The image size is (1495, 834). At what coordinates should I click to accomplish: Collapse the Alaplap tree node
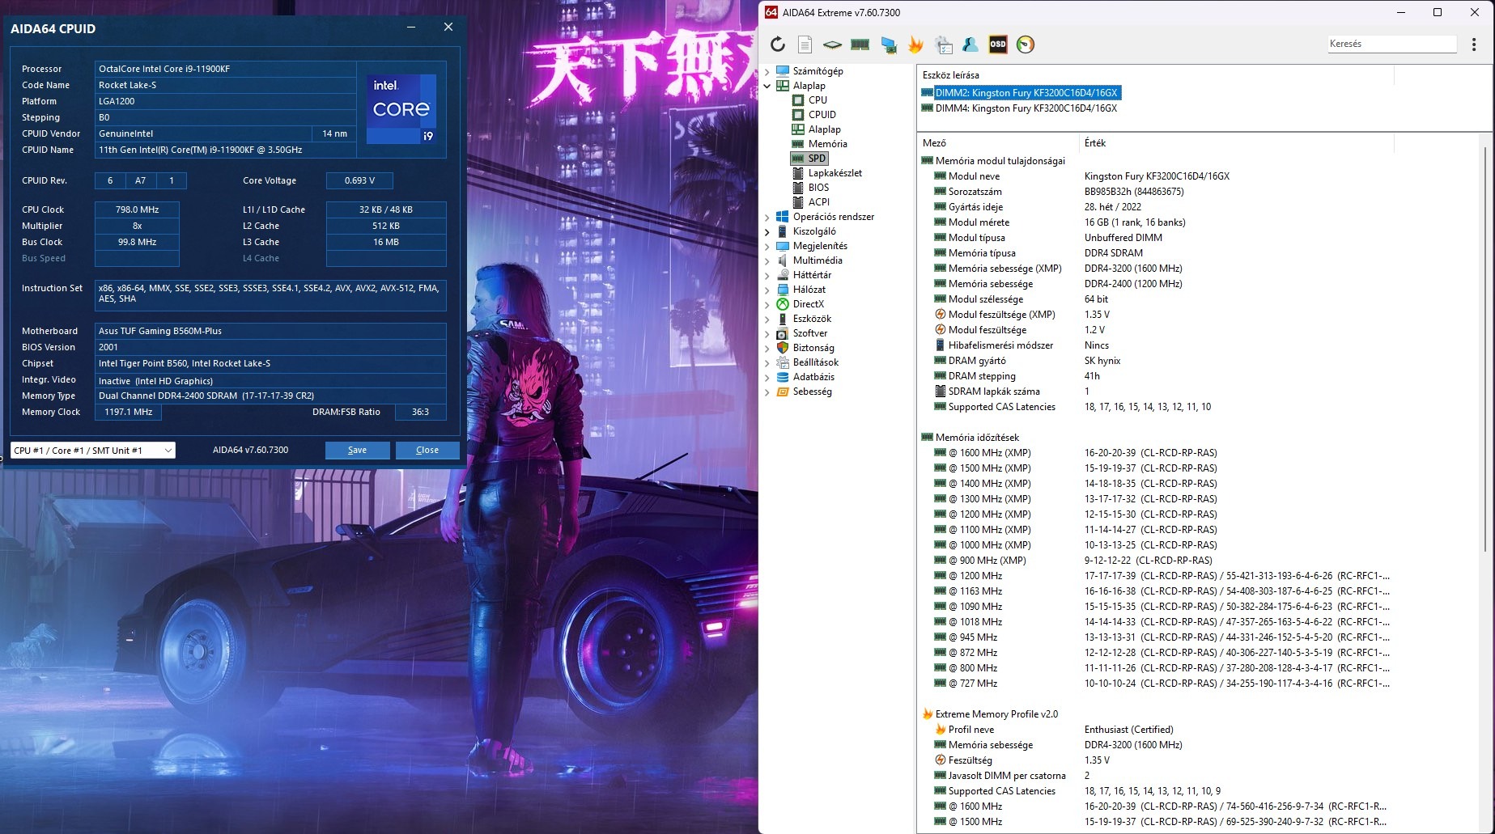(767, 86)
